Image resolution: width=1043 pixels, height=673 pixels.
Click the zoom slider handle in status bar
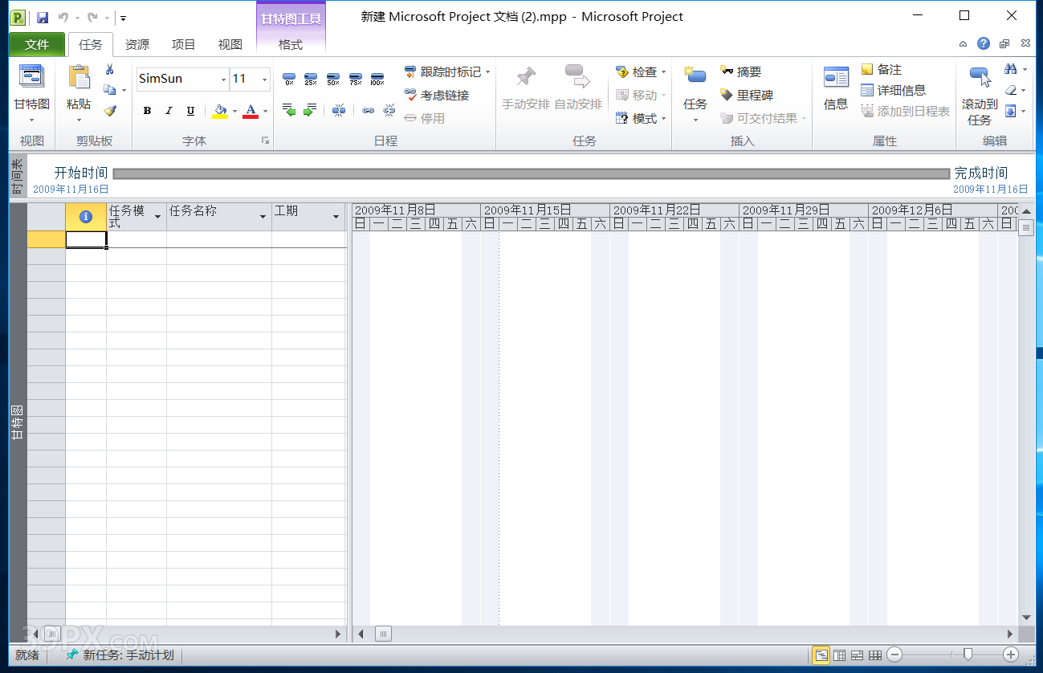coord(968,655)
